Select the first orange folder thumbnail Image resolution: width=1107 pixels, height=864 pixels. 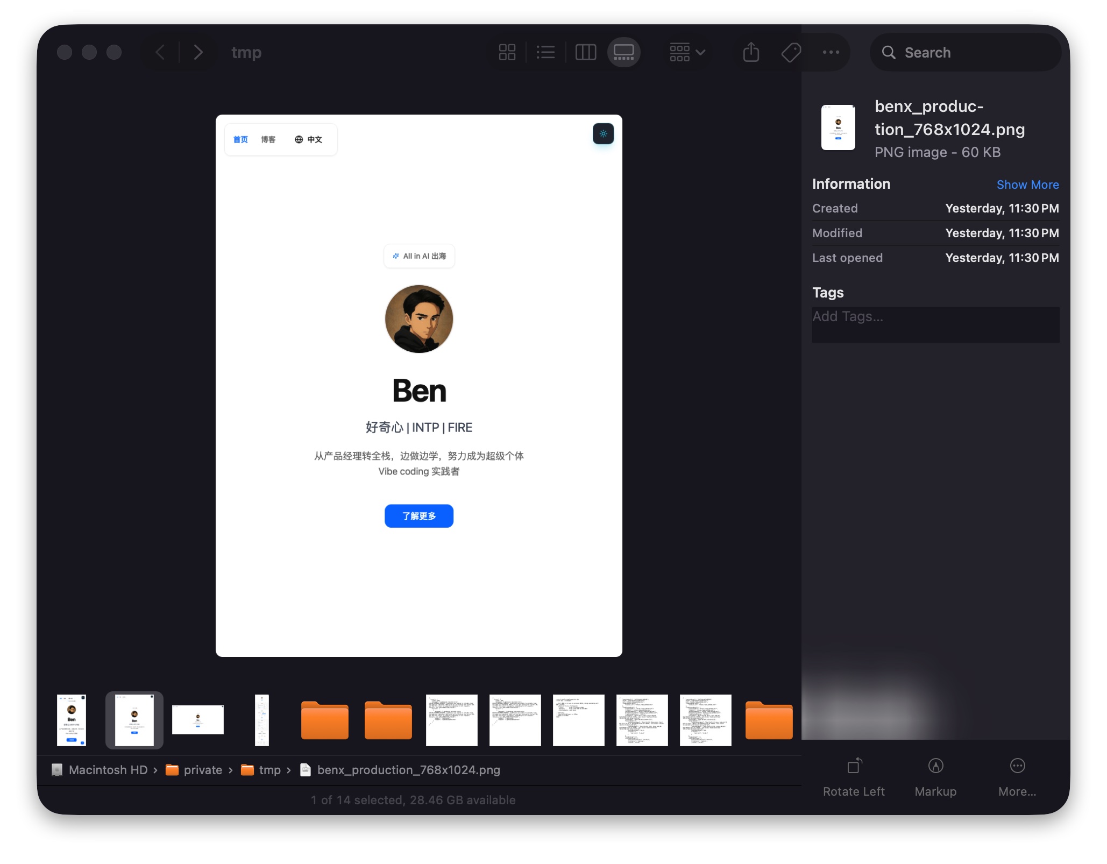coord(324,720)
